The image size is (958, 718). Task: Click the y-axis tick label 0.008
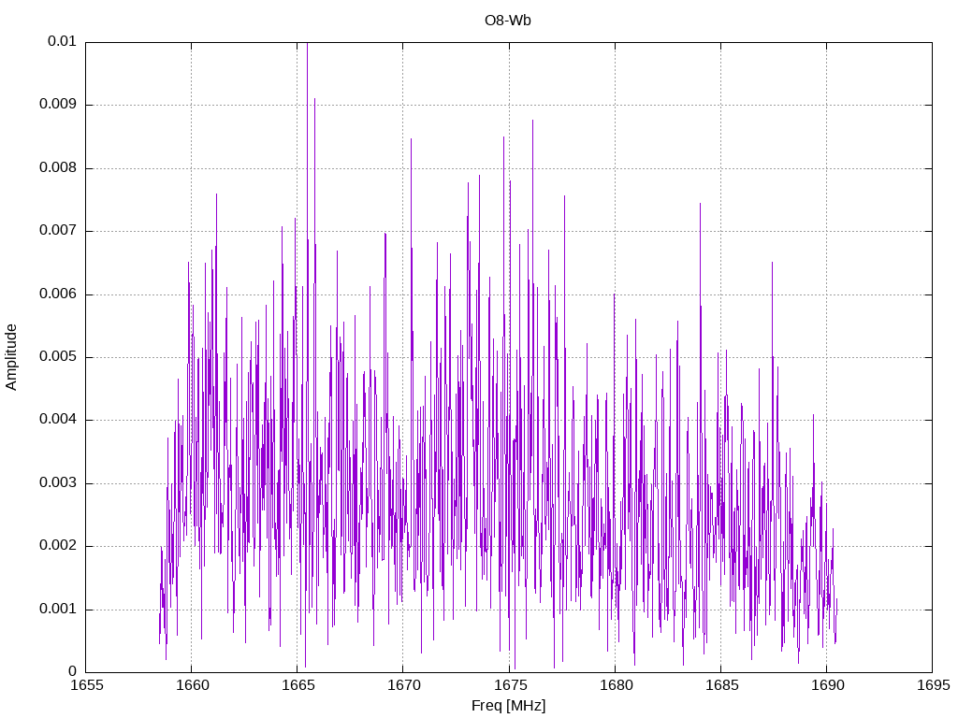58,167
